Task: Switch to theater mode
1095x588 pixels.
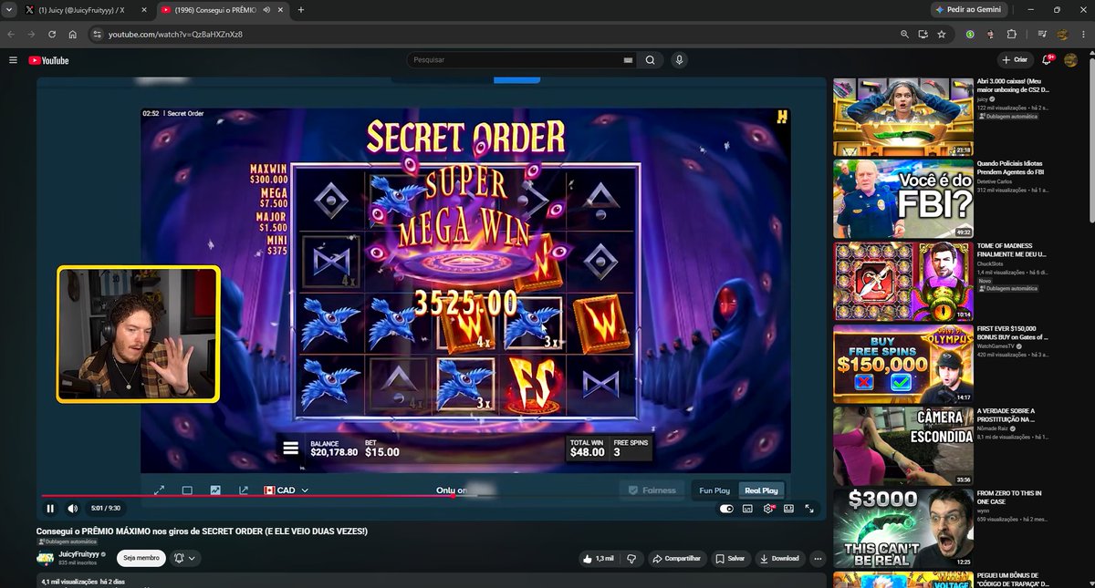Action: pos(788,509)
